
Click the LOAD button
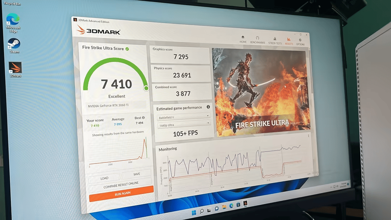point(104,178)
